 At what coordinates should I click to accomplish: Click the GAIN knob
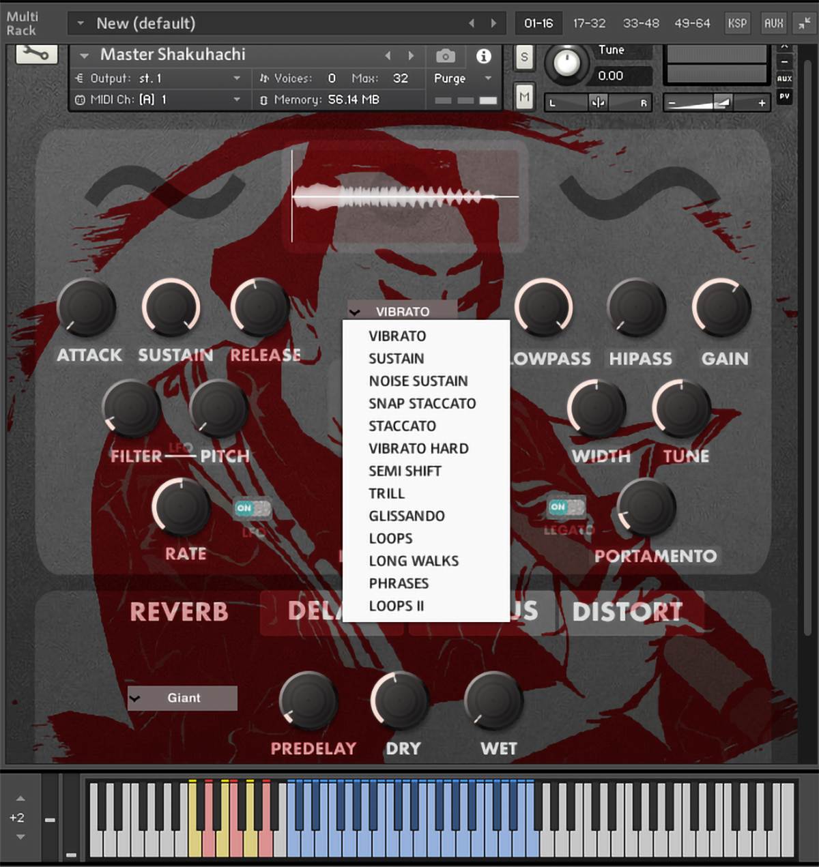click(722, 308)
